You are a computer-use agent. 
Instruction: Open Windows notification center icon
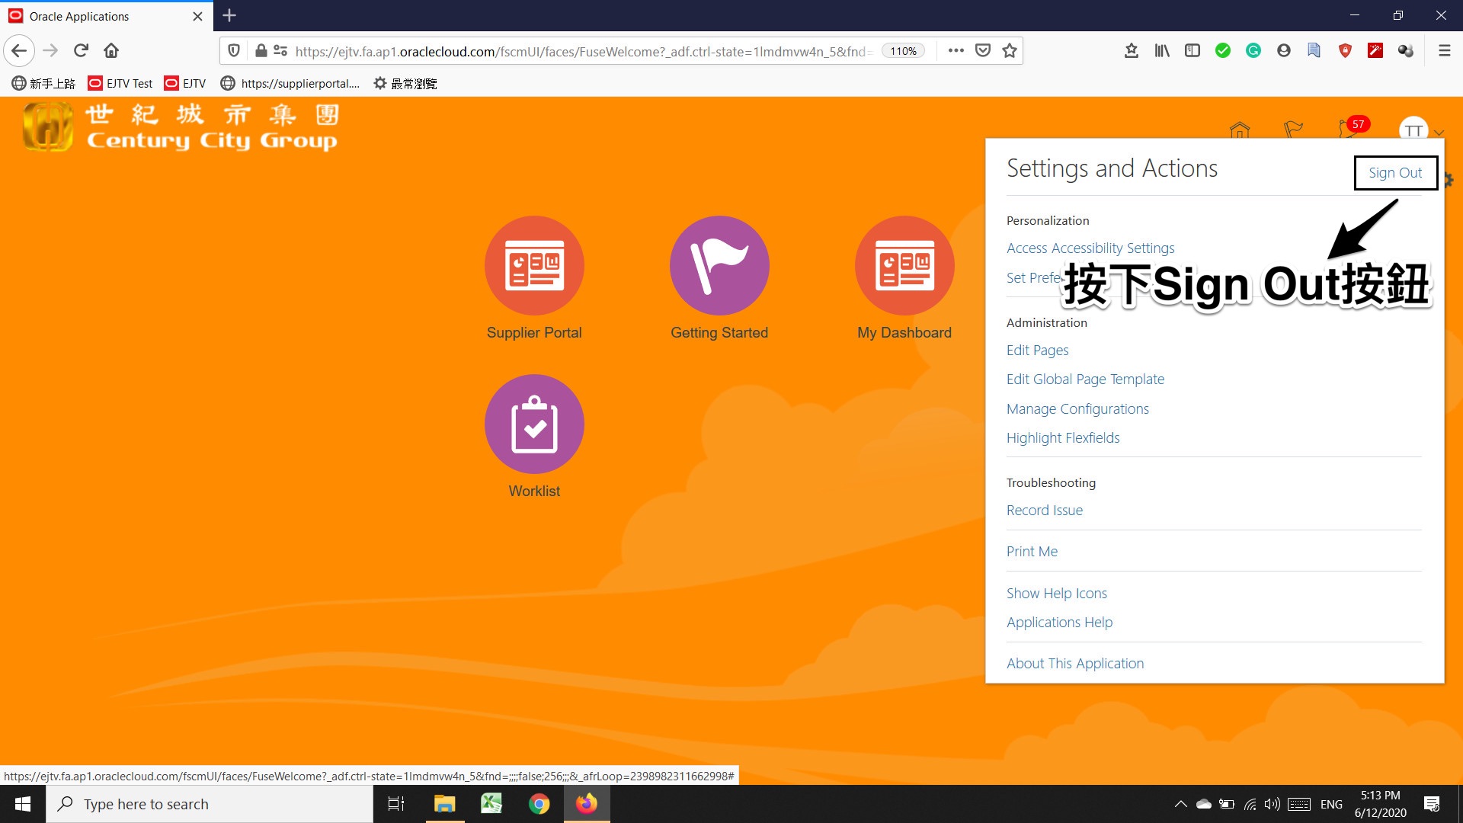(x=1432, y=804)
